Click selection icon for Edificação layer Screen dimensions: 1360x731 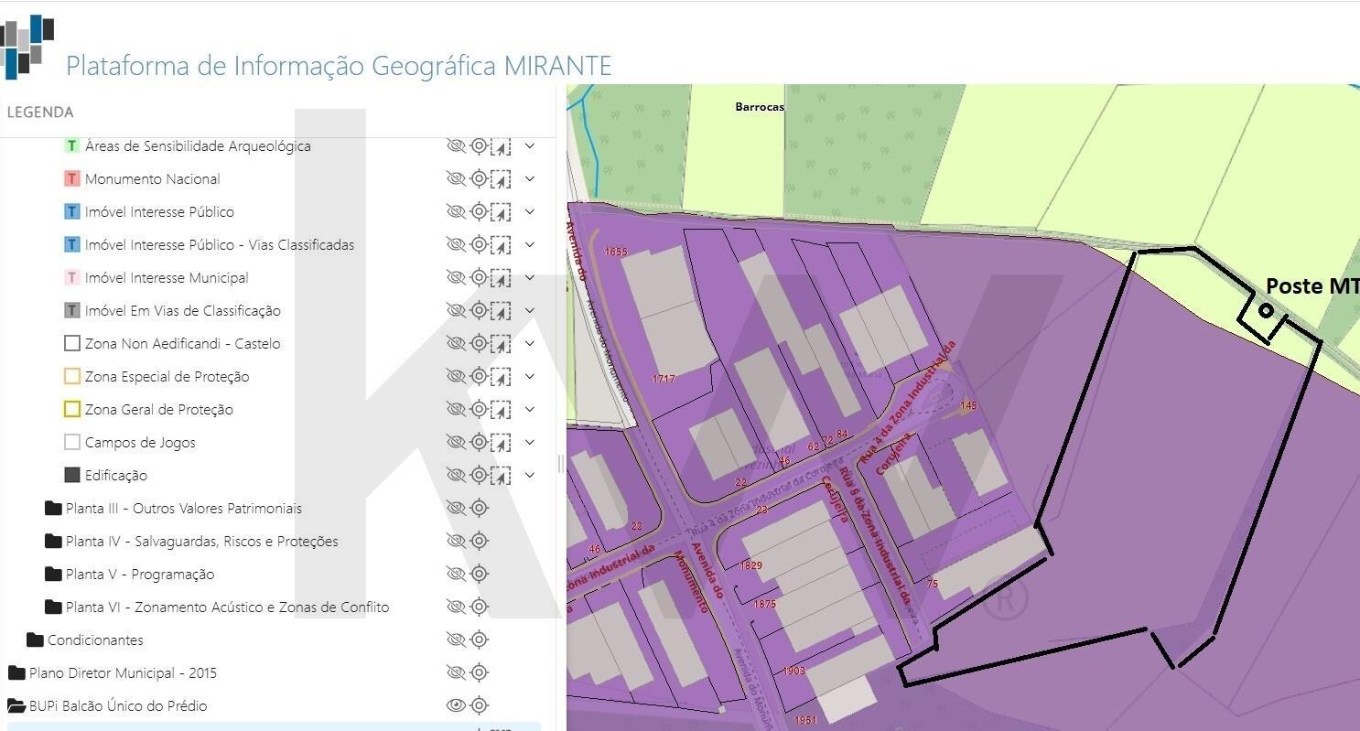[x=500, y=475]
